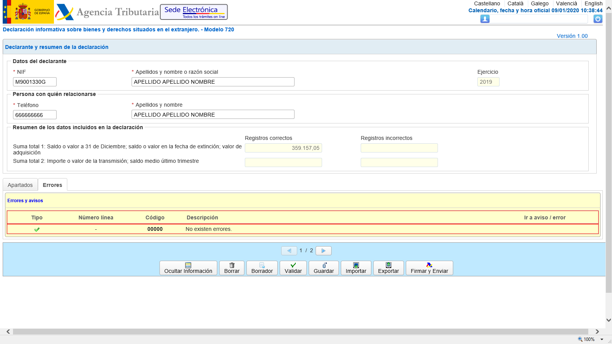Select the Errores tab

(52, 185)
